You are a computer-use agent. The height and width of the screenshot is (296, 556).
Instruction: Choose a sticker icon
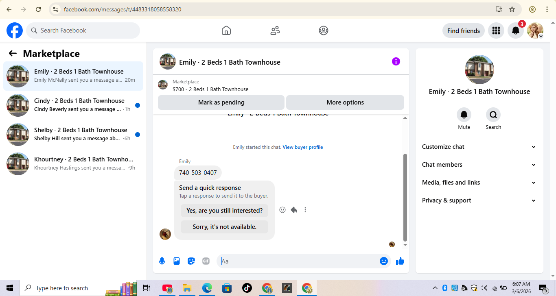pos(191,261)
